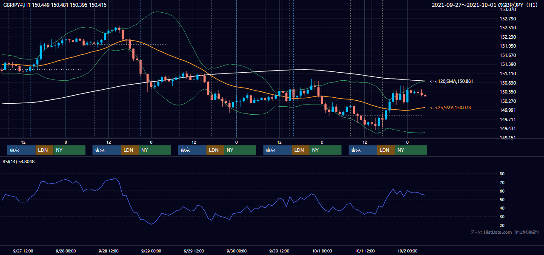The image size is (544, 255).
Task: Click the 149.431 price axis label
Action: click(508, 129)
